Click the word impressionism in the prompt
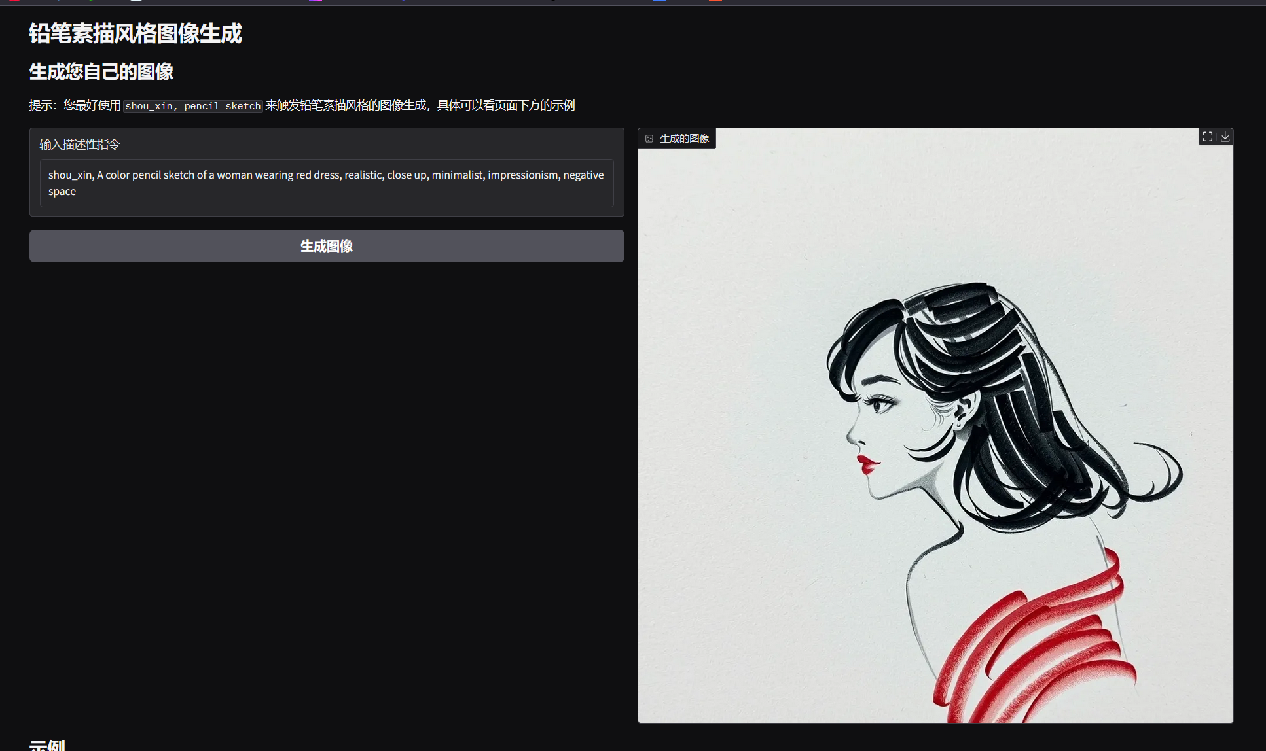This screenshot has height=751, width=1266. [x=522, y=175]
